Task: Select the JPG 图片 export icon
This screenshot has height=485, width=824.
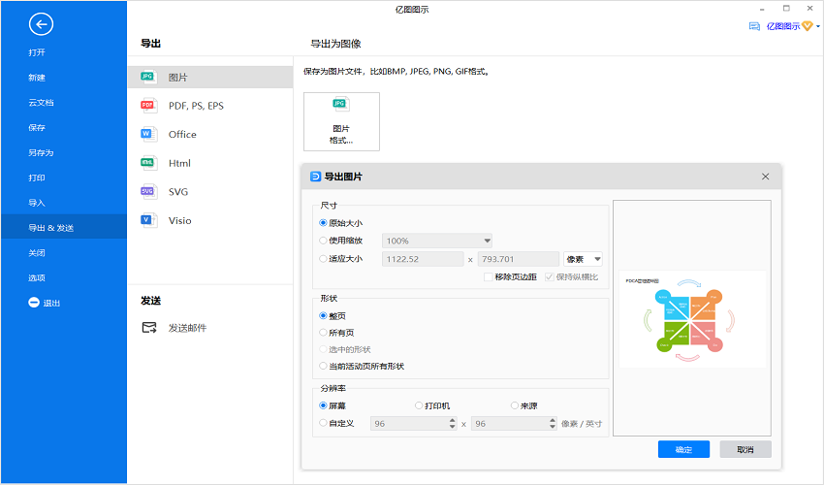Action: (148, 77)
